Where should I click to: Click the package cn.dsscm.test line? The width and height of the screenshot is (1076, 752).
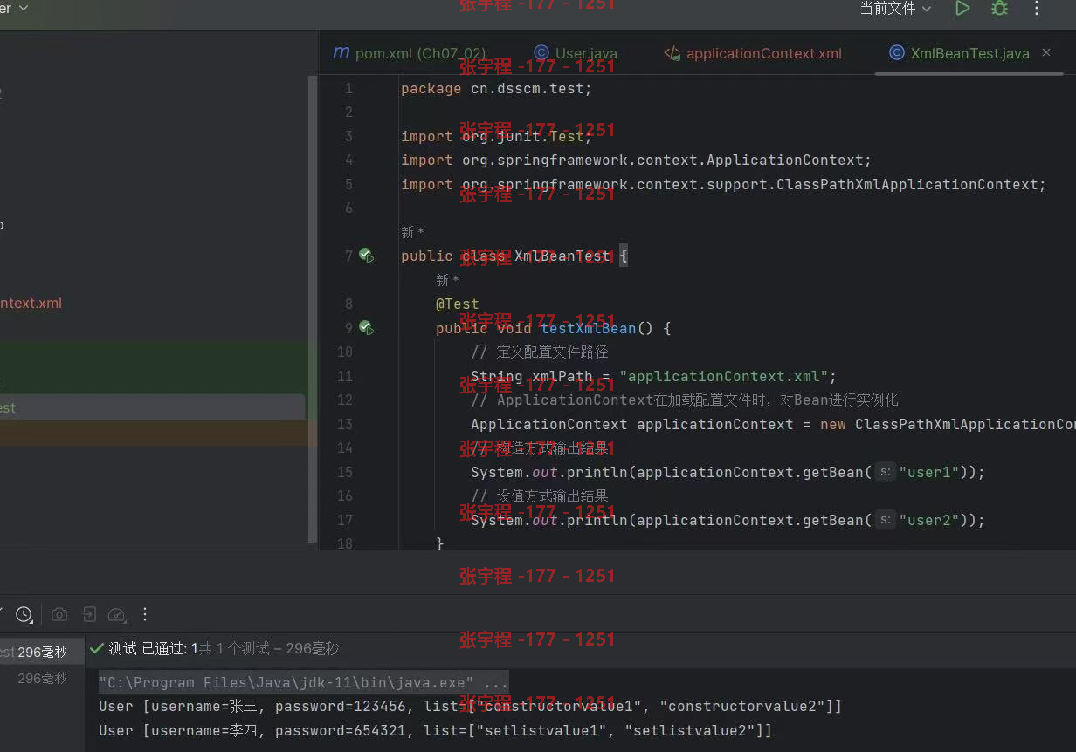coord(496,88)
